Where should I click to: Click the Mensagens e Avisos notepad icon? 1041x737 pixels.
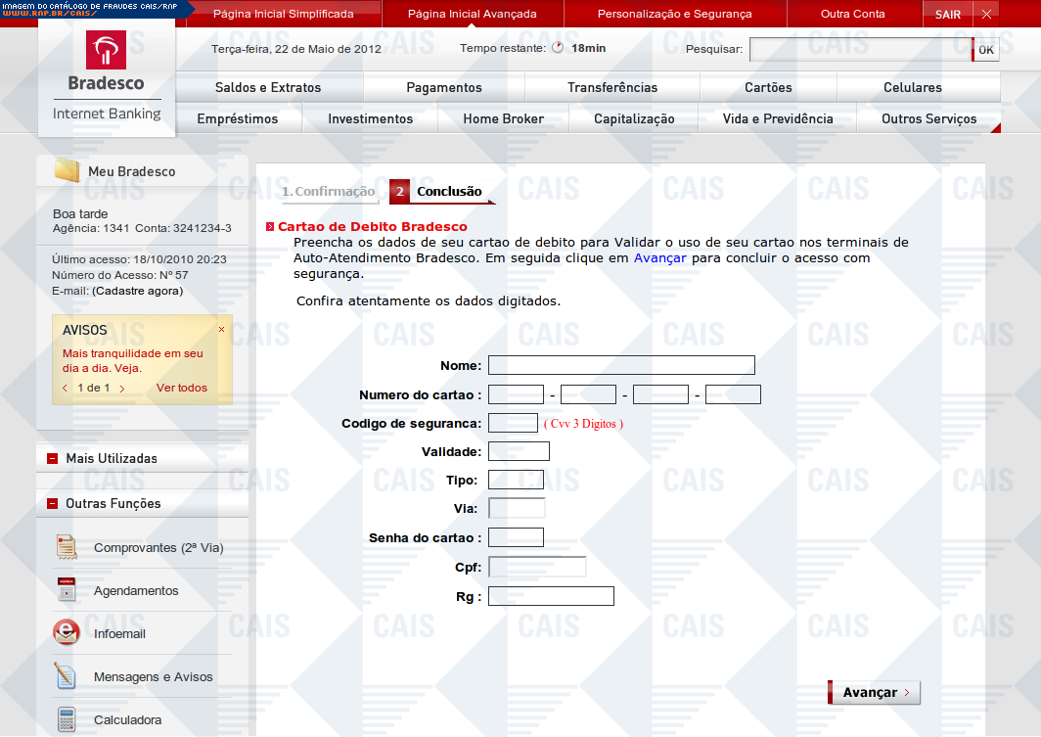pos(66,676)
